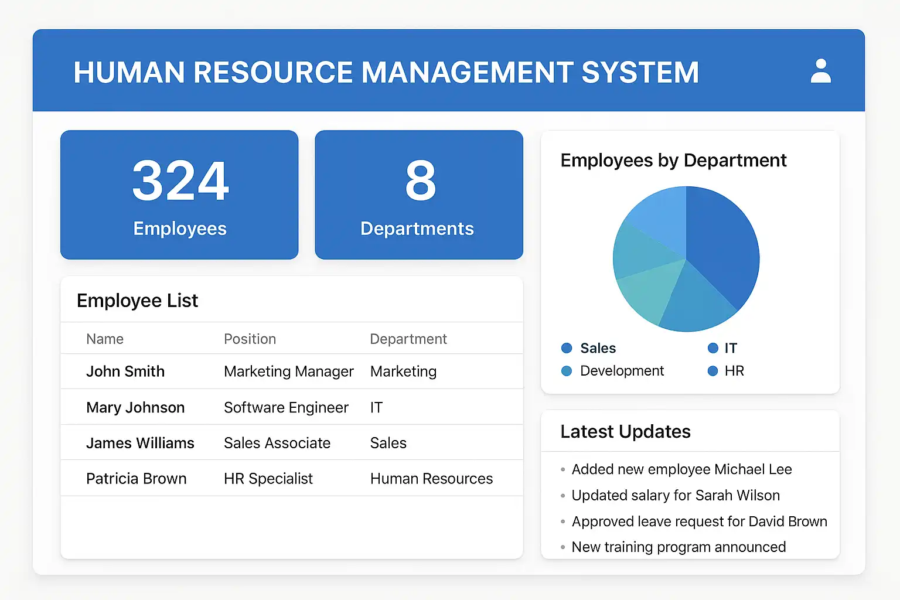Select the Sales legend color dot
This screenshot has height=600, width=900.
(x=567, y=348)
